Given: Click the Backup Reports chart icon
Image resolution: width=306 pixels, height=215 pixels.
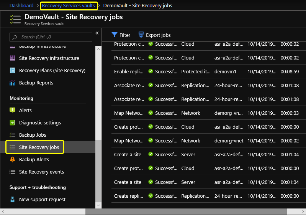Looking at the screenshot, I should (x=12, y=83).
